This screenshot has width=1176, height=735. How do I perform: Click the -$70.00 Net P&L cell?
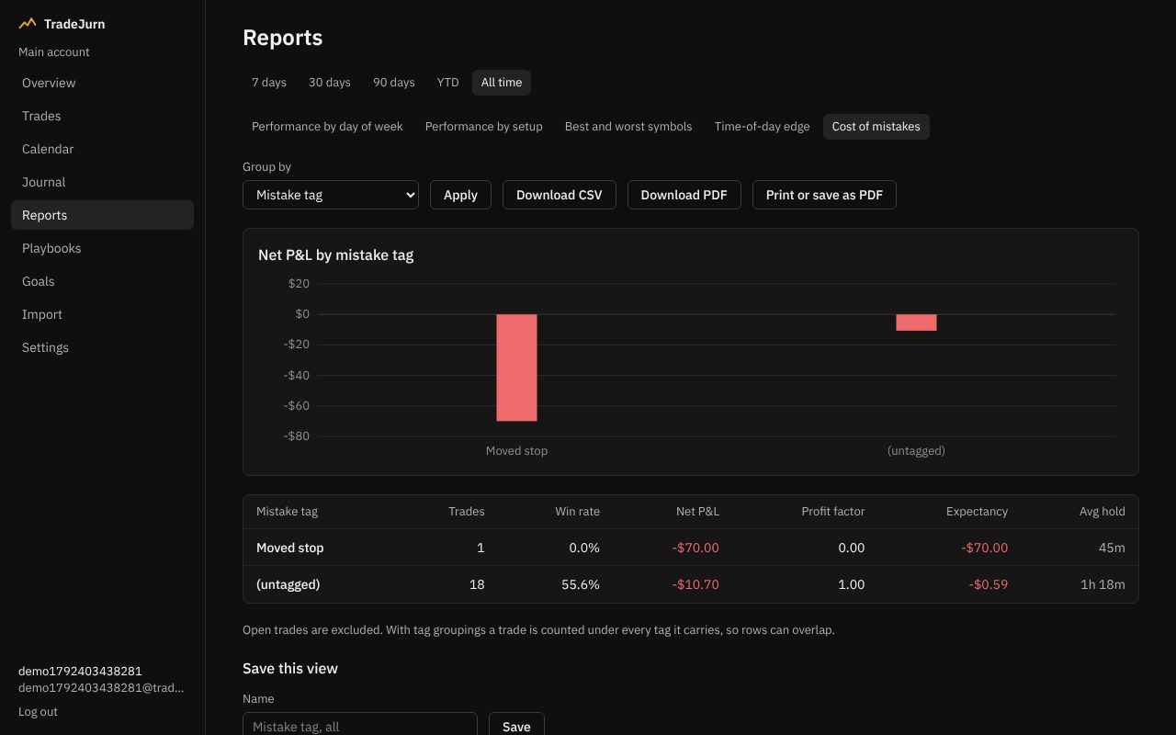[x=695, y=548]
